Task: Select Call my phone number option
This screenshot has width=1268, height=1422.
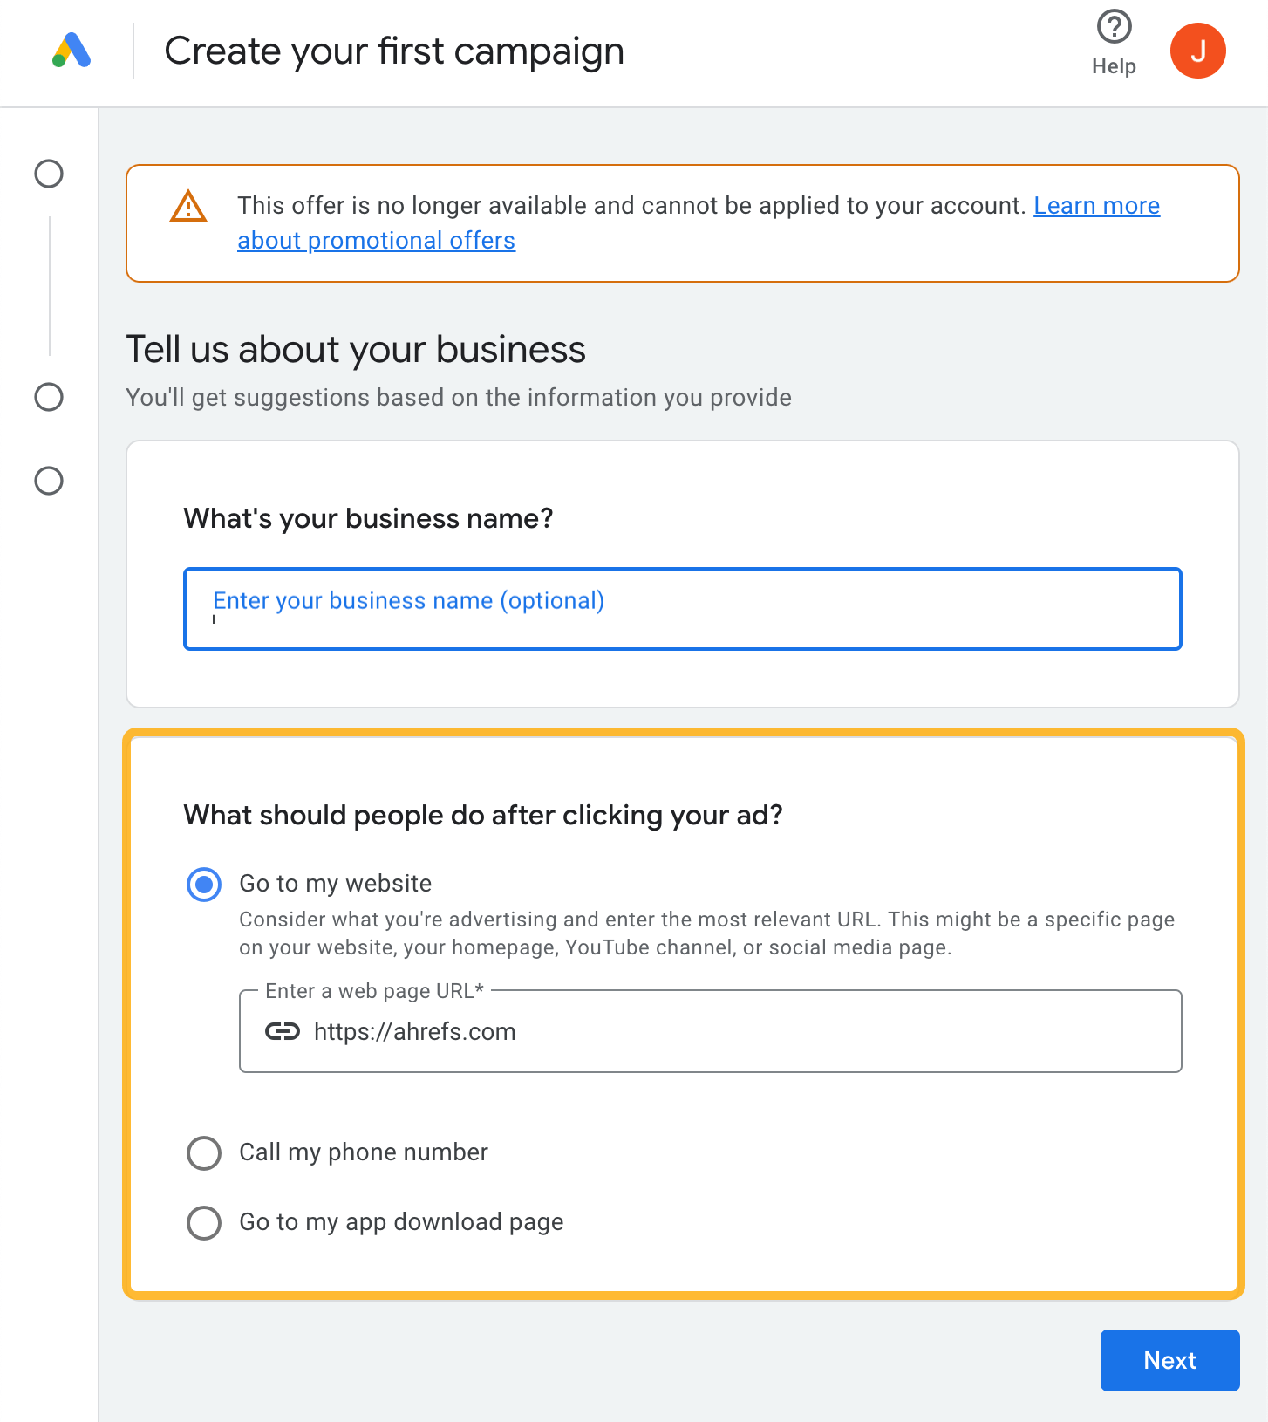Action: pos(204,1153)
